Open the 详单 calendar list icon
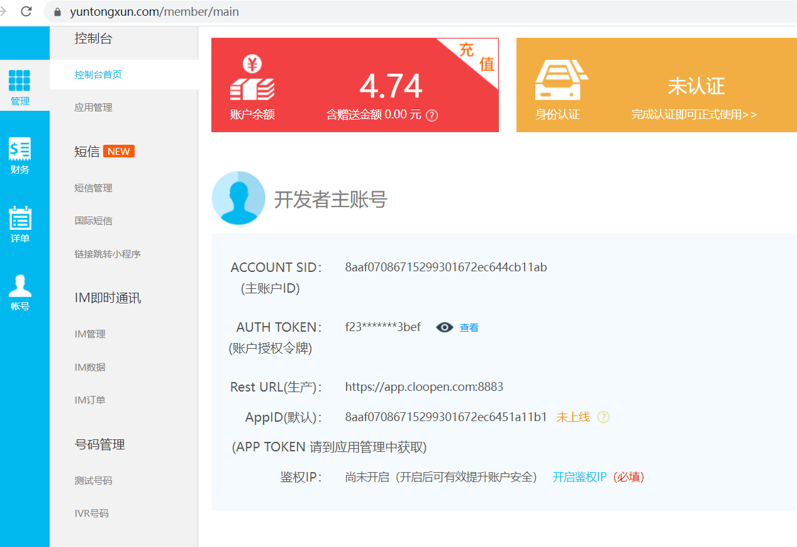The width and height of the screenshot is (797, 547). click(20, 218)
